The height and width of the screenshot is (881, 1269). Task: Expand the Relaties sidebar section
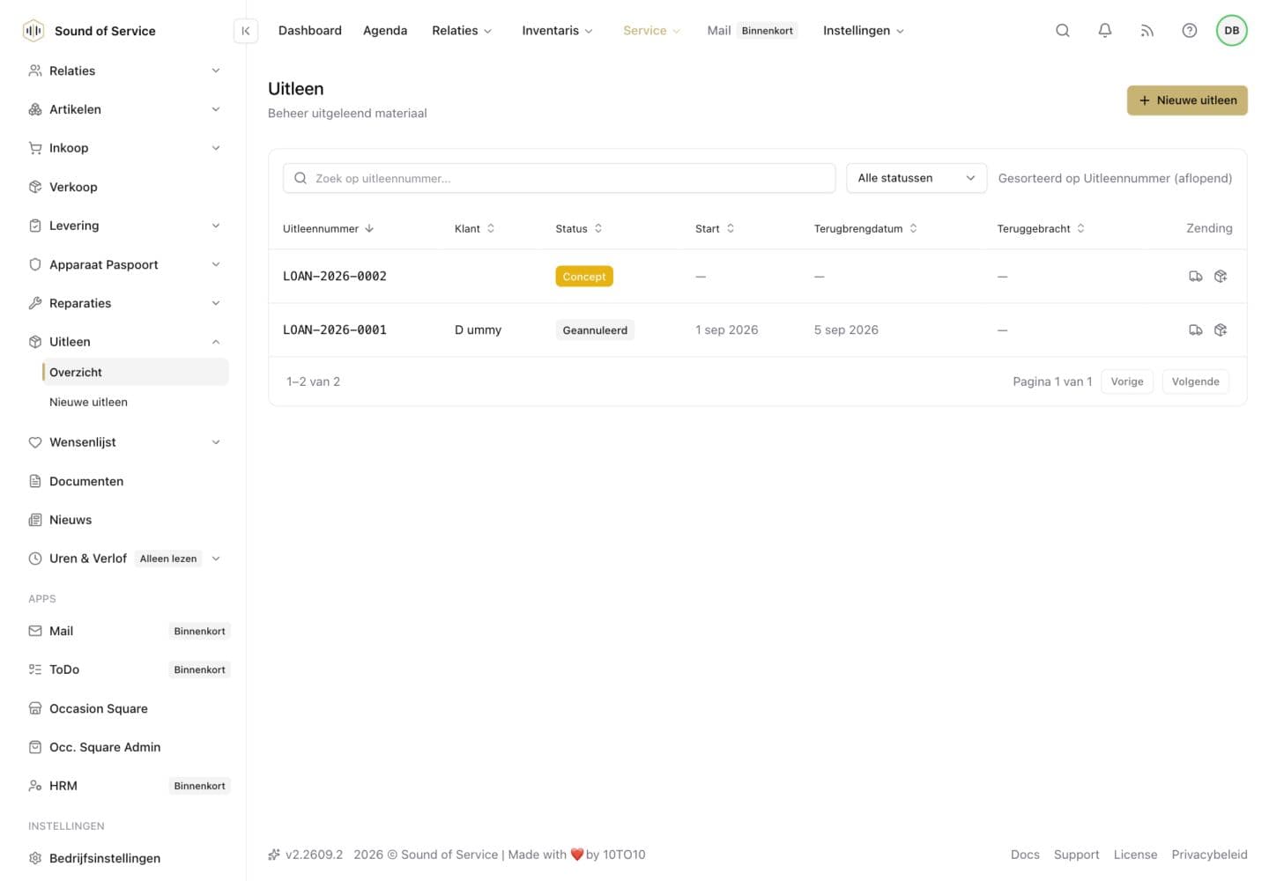(x=125, y=70)
